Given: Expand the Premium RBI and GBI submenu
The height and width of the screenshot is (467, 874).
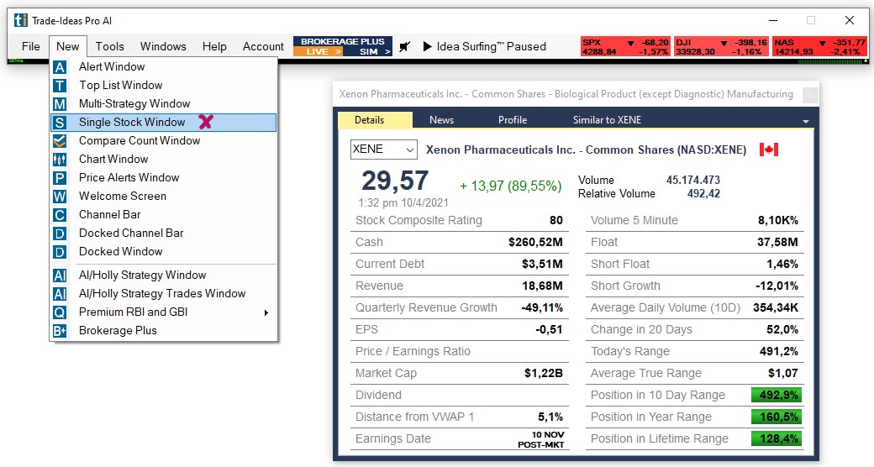Looking at the screenshot, I should click(266, 312).
